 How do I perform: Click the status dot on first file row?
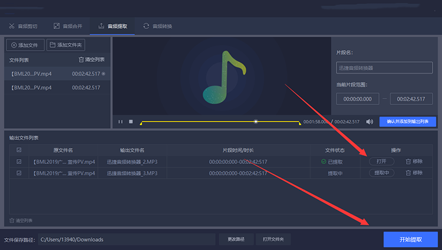[104, 74]
